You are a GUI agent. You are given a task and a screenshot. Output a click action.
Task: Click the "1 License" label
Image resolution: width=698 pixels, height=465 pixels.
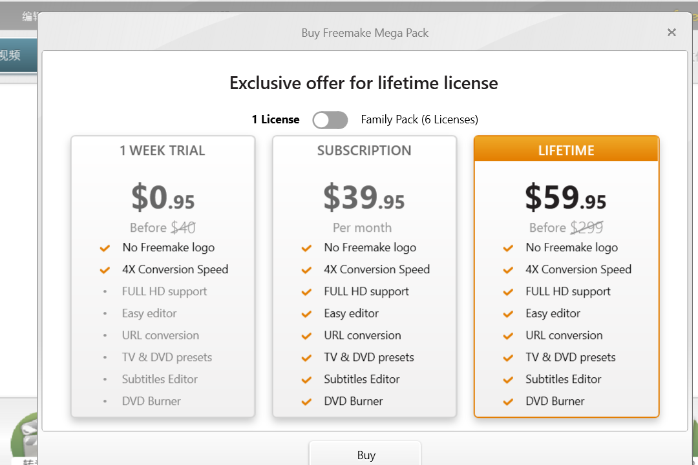pos(275,119)
